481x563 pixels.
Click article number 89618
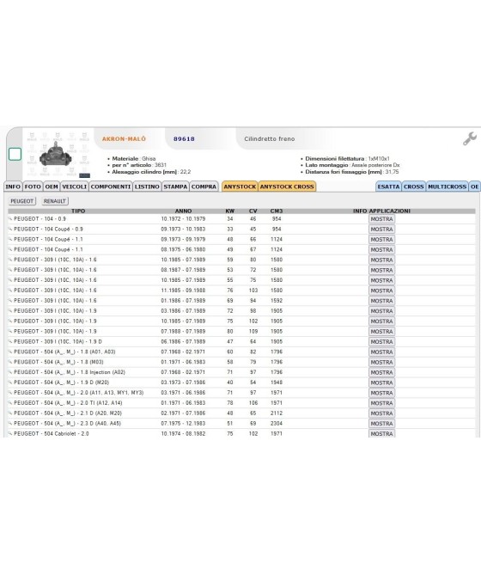click(x=184, y=139)
